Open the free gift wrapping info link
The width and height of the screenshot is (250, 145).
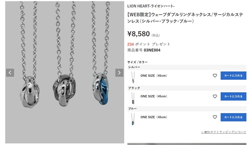click(224, 132)
